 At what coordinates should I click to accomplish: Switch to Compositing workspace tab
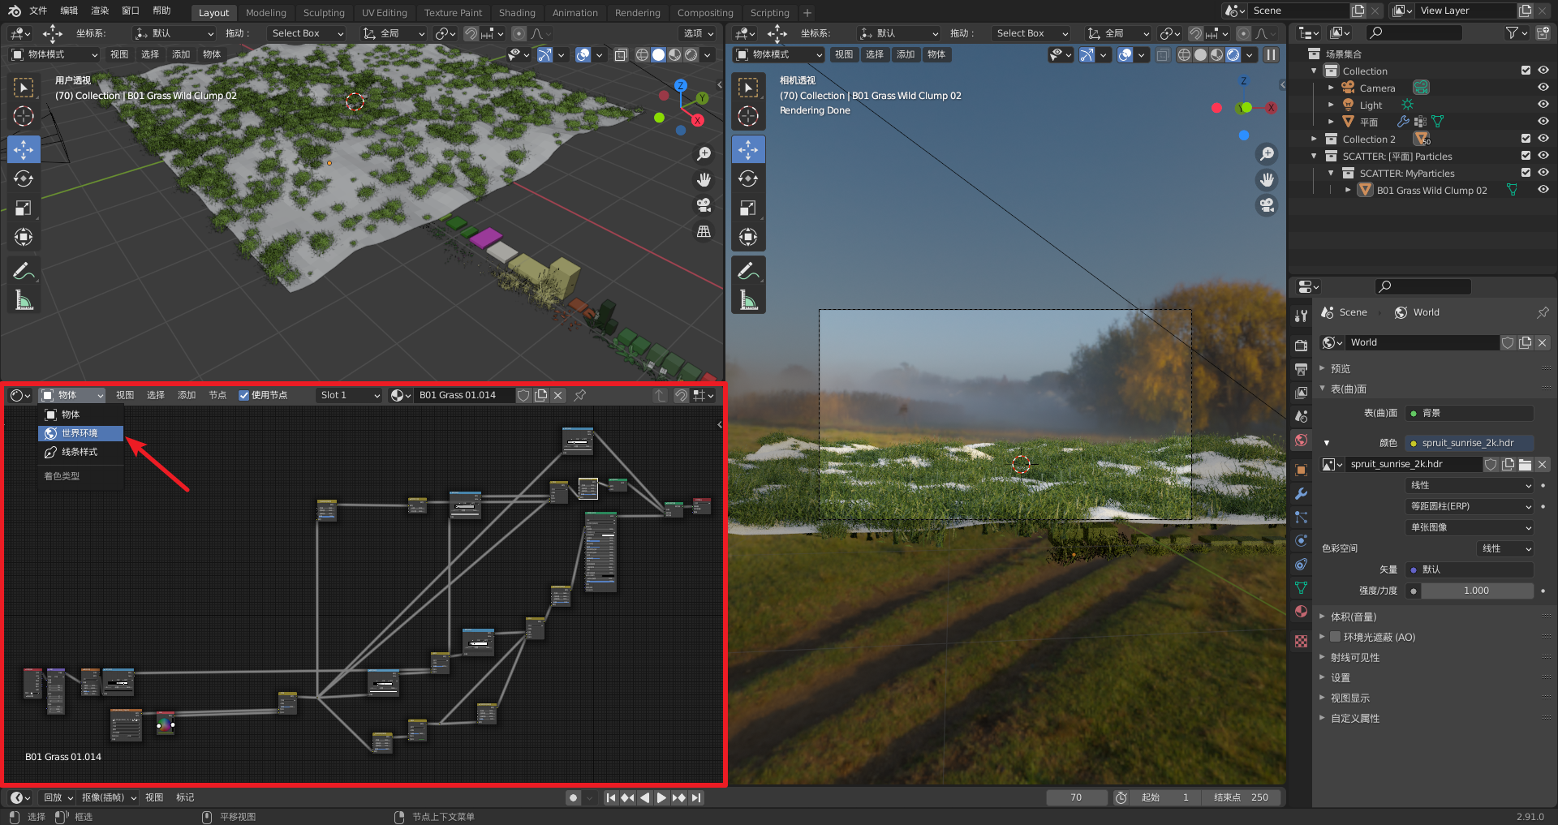704,13
